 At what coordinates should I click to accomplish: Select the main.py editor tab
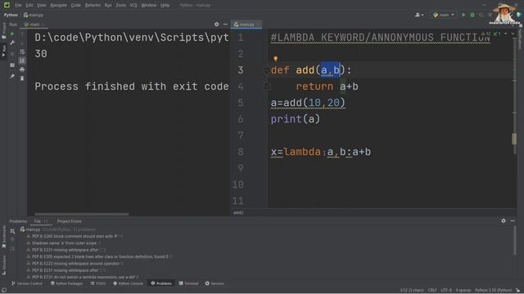click(x=246, y=24)
